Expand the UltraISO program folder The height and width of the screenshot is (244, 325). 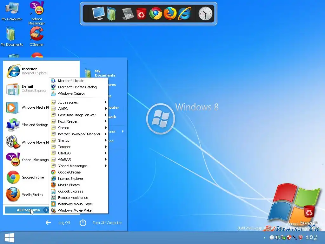click(x=79, y=153)
